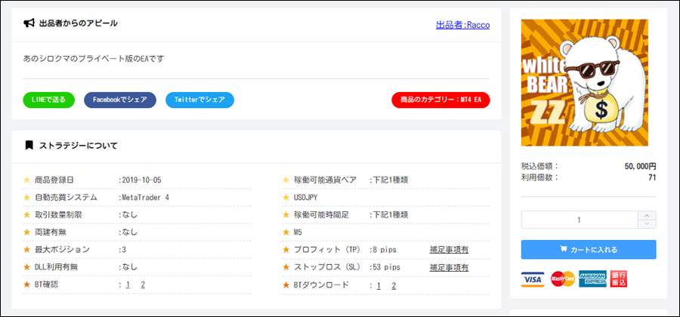Image resolution: width=680 pixels, height=317 pixels.
Task: Share via the LINEで送る button
Action: (48, 100)
